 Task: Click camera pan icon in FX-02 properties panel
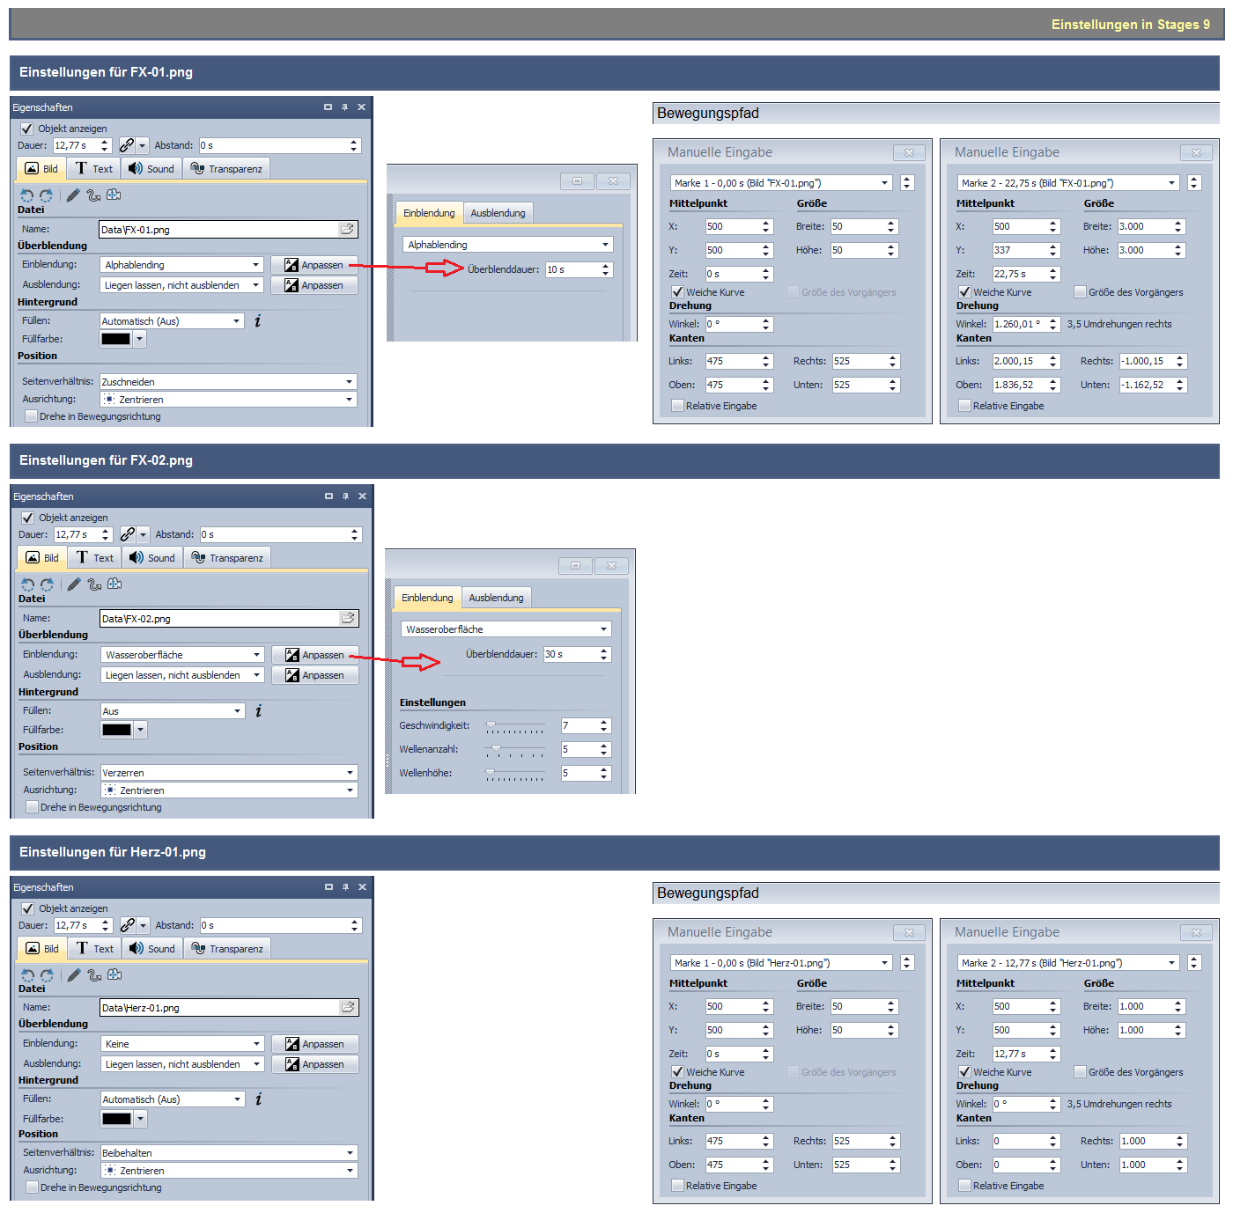click(114, 584)
